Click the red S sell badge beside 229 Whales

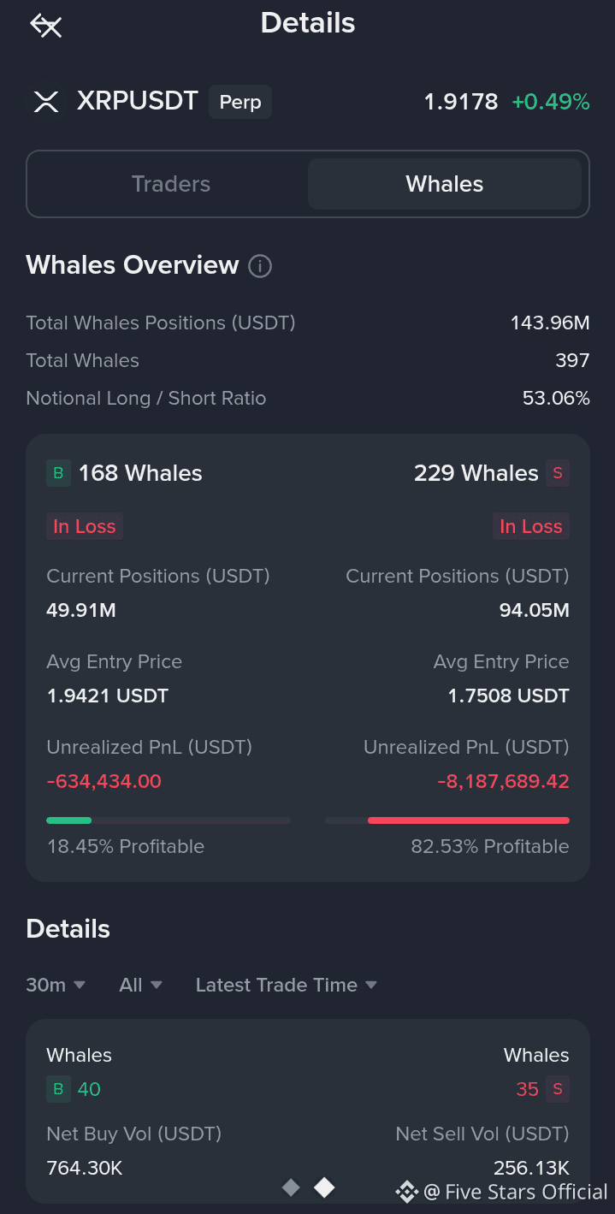pyautogui.click(x=558, y=473)
